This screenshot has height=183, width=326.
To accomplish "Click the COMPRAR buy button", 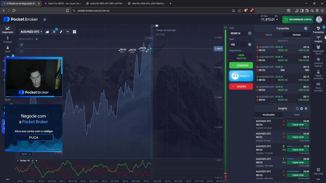I will 241,65.
